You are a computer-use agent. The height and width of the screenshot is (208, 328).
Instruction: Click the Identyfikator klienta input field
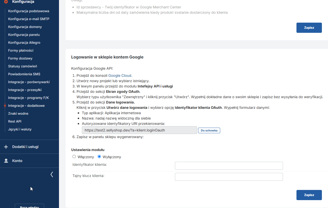click(x=229, y=166)
